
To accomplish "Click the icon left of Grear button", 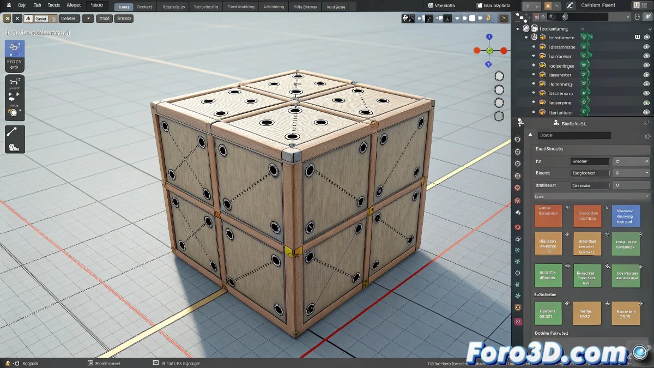I will (28, 18).
